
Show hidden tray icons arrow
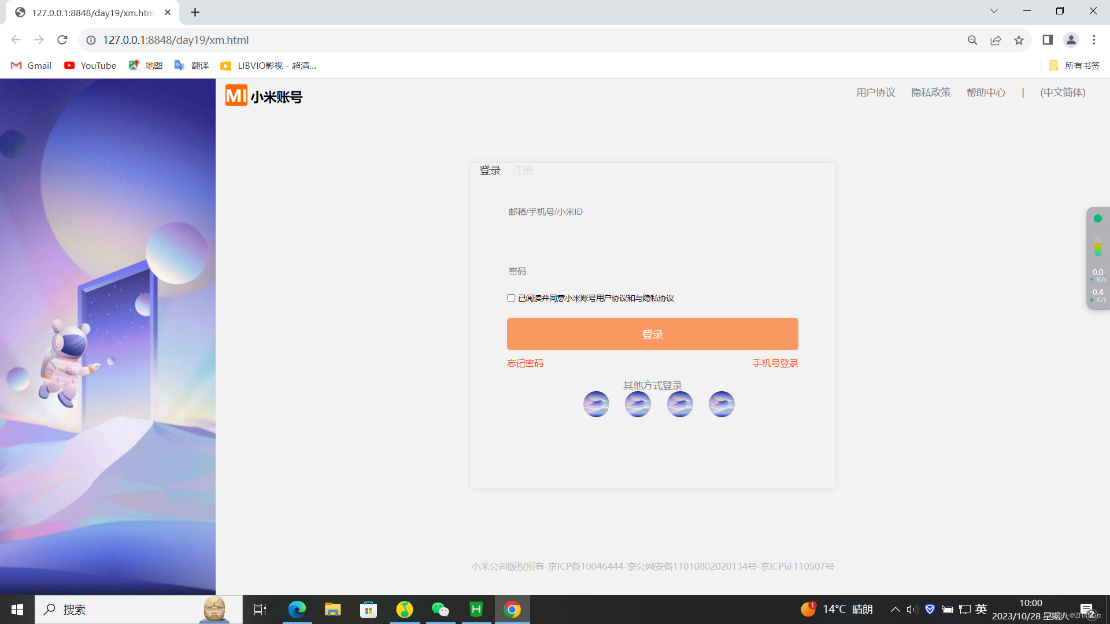(895, 609)
